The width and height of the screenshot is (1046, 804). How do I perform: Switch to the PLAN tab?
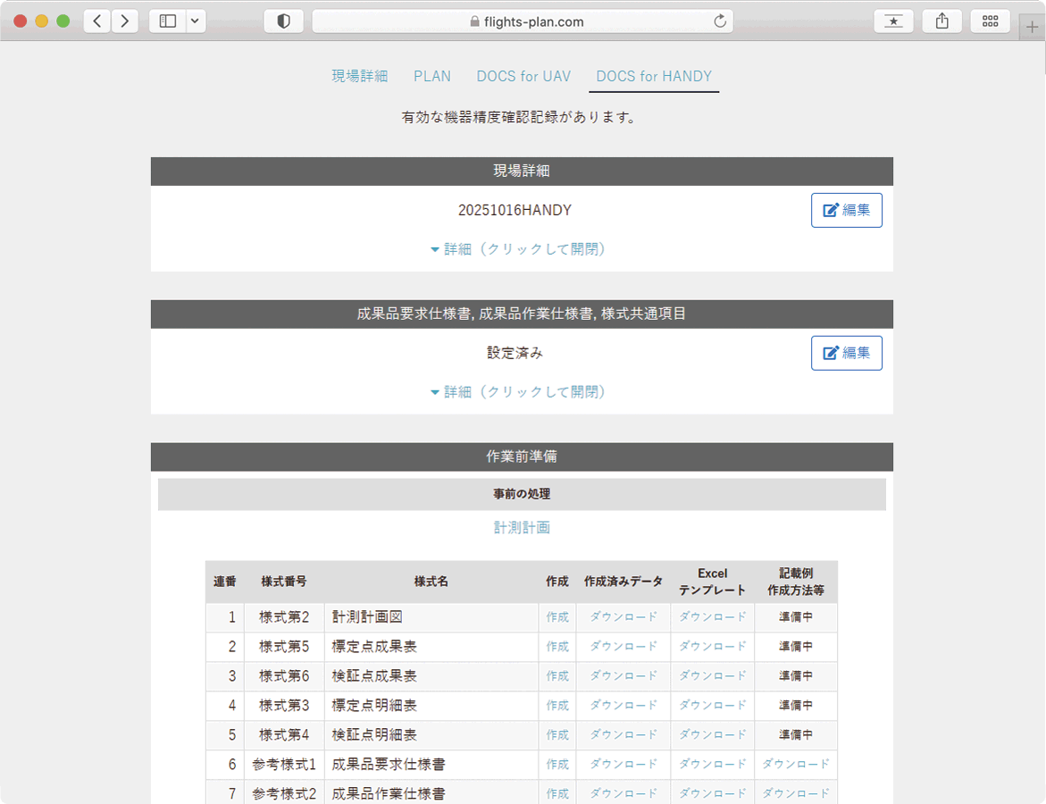pyautogui.click(x=432, y=77)
